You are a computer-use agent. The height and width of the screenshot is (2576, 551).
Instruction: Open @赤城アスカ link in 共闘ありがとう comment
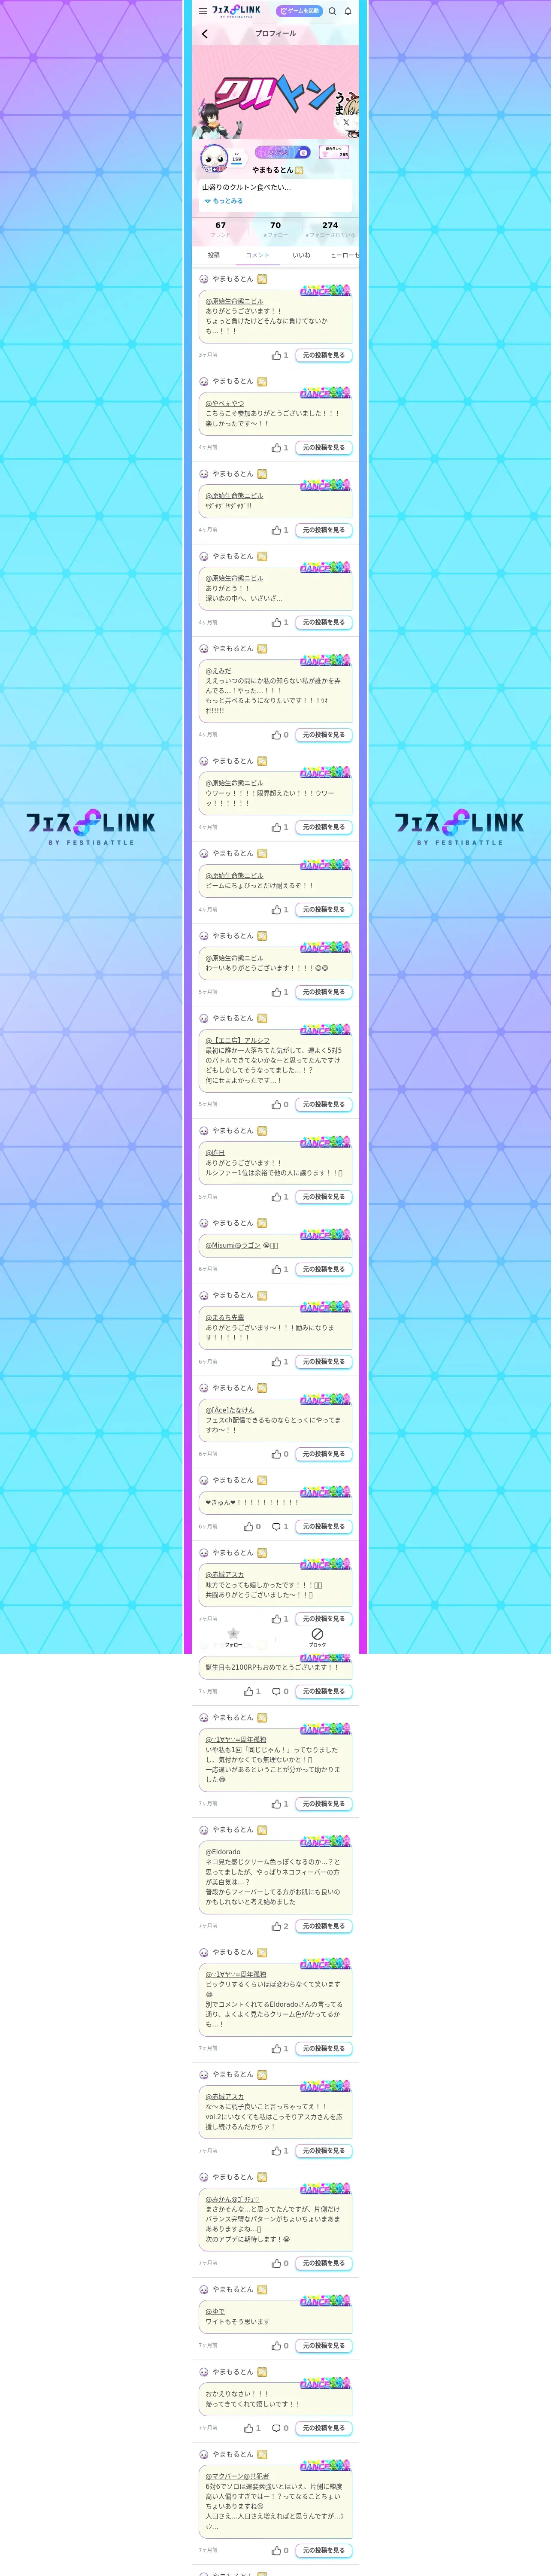[225, 1575]
